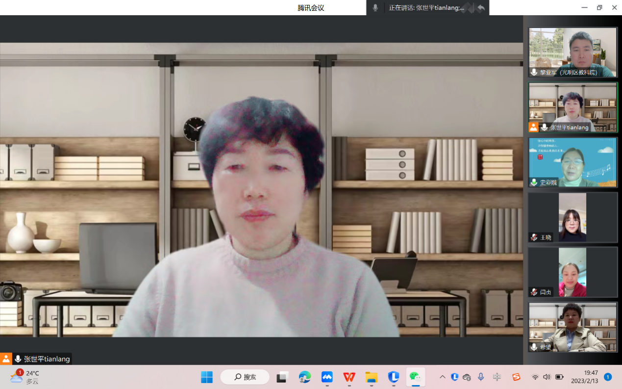Click the volume icon to adjust sound level

tap(547, 377)
